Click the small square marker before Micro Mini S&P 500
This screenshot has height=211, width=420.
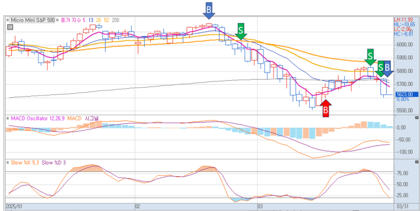(x=7, y=20)
